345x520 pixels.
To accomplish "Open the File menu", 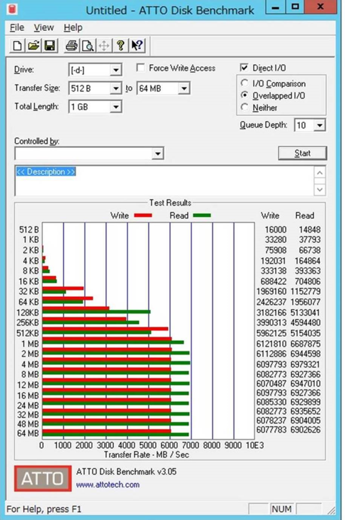I will (17, 27).
